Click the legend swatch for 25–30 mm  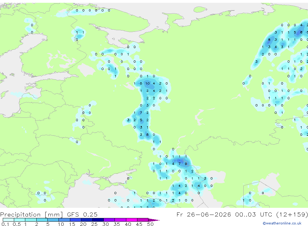tap(98, 220)
